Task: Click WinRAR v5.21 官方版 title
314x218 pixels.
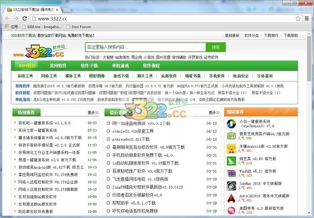Action: [257, 171]
